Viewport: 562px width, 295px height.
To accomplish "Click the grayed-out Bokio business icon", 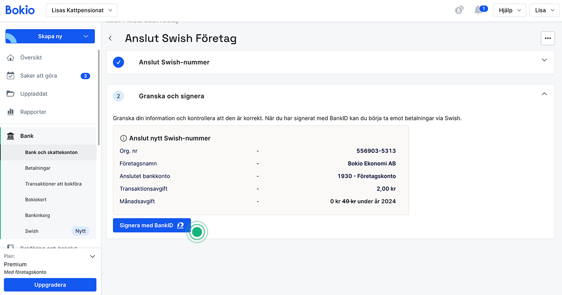I will 459,9.
